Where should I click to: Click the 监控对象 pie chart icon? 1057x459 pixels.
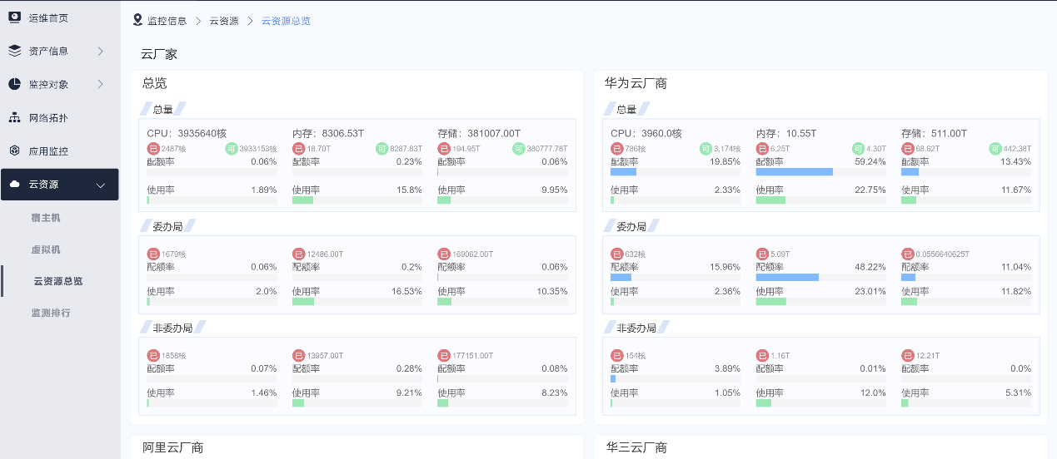click(x=14, y=84)
